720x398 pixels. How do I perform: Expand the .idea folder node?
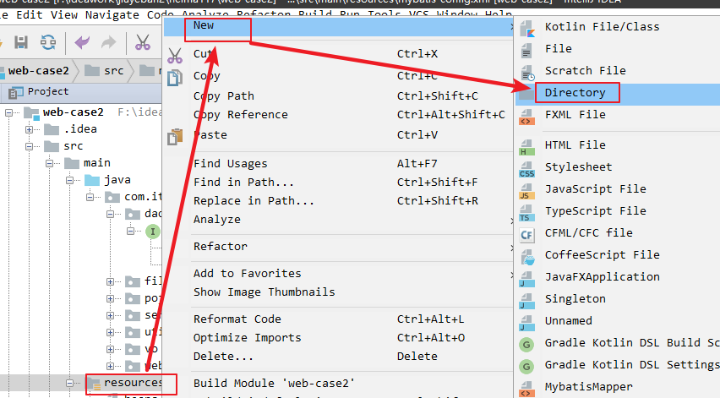[30, 129]
